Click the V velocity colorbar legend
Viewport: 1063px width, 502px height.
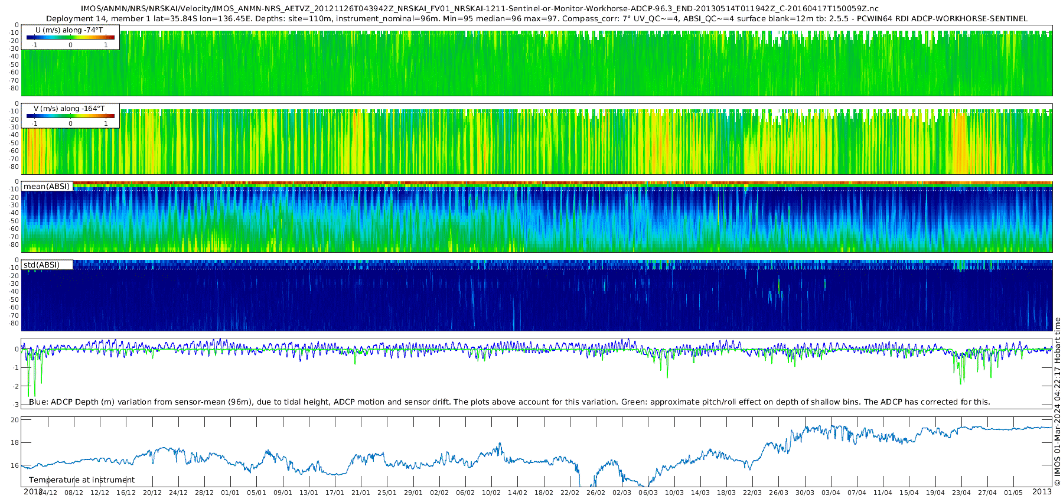pyautogui.click(x=70, y=116)
